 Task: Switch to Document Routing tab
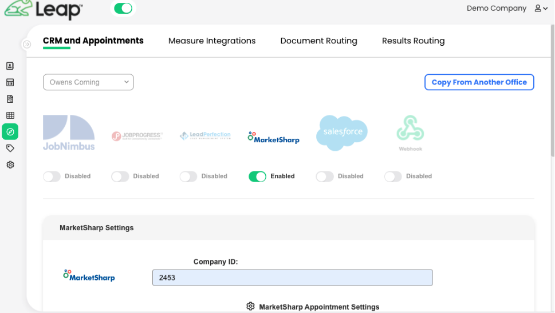tap(318, 41)
